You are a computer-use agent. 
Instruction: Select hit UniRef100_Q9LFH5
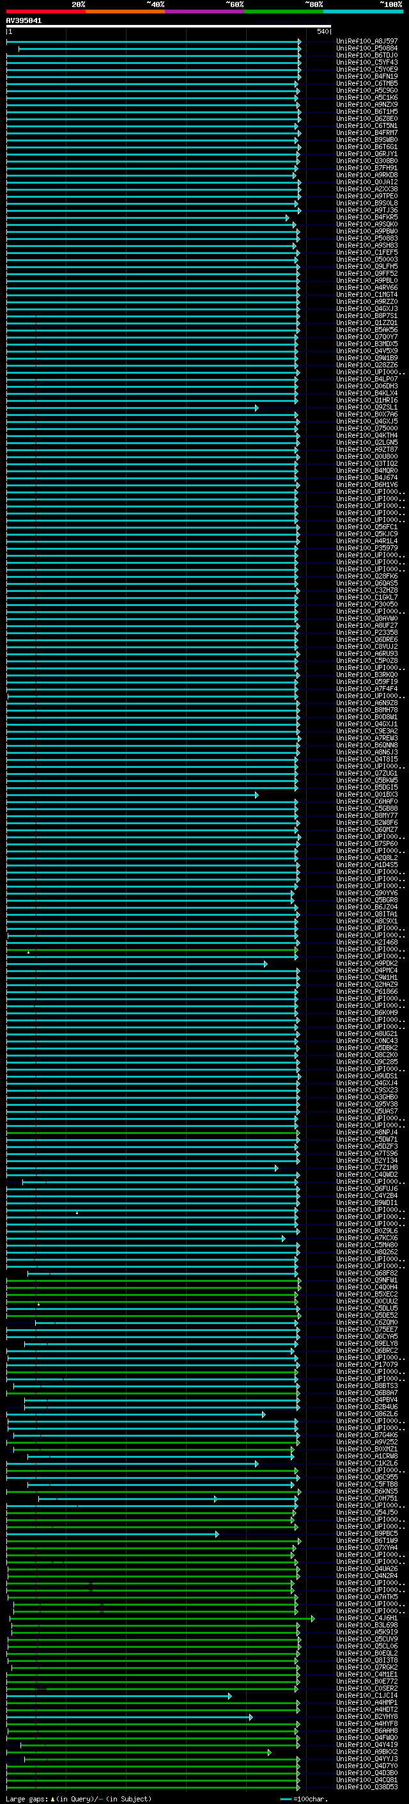pyautogui.click(x=366, y=267)
